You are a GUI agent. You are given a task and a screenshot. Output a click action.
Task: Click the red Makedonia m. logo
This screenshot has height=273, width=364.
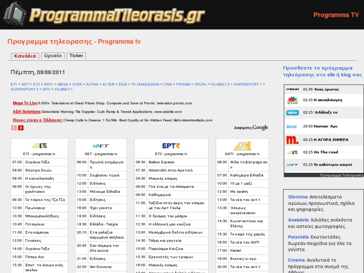coord(292,140)
